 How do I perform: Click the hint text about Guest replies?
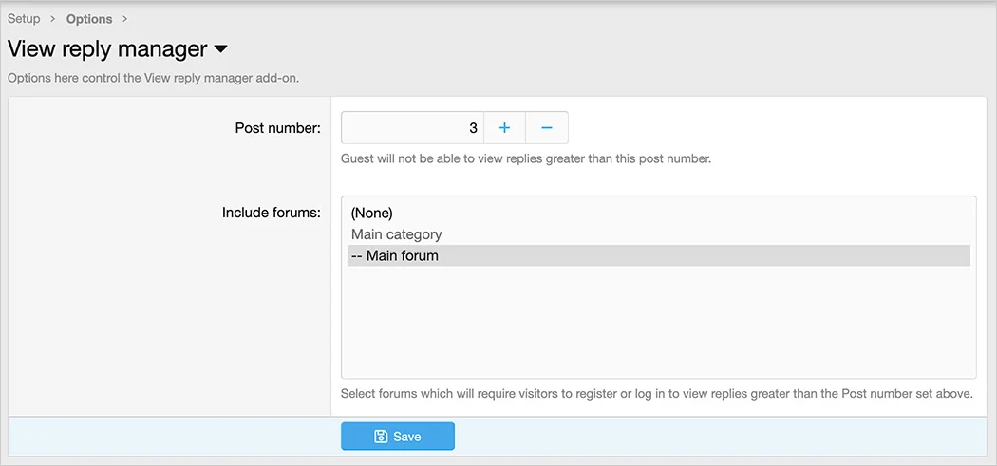525,158
